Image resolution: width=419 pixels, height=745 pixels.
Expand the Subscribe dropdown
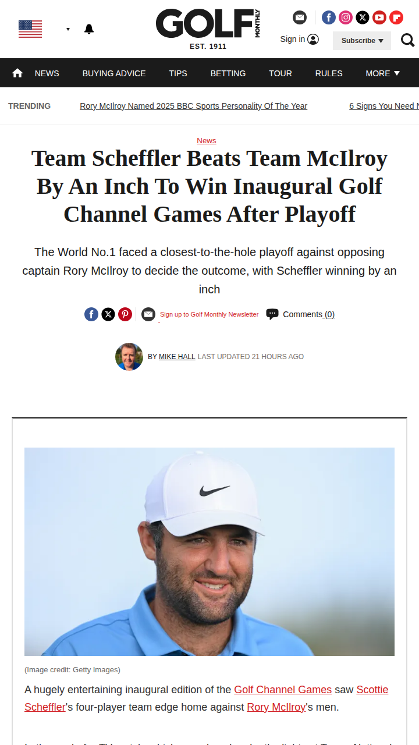coord(362,41)
